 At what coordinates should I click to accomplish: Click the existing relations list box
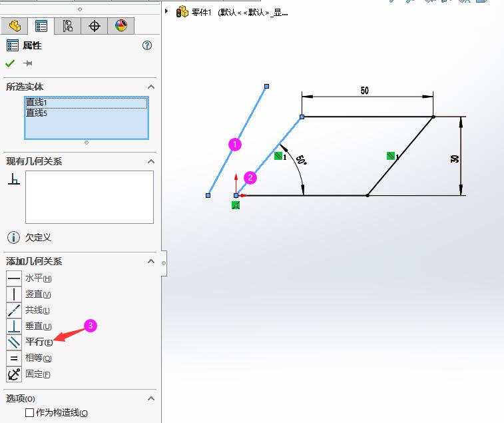tap(89, 197)
